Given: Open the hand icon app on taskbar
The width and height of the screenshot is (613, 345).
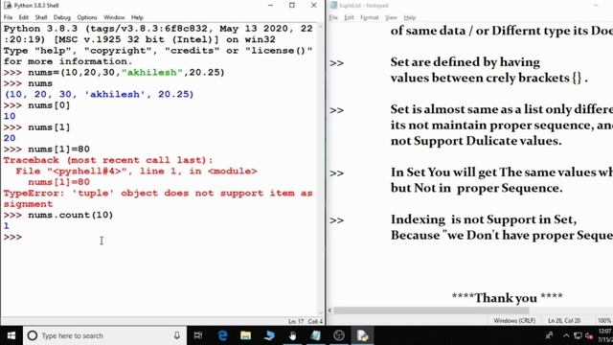Looking at the screenshot, I should [x=292, y=335].
